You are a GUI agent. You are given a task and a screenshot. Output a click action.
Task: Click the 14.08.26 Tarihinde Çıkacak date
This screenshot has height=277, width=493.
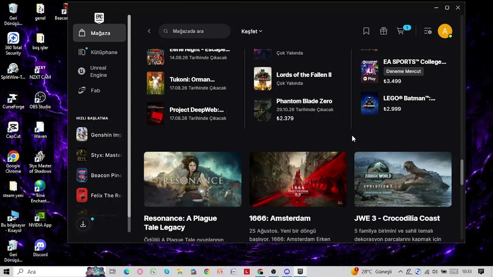tap(198, 58)
